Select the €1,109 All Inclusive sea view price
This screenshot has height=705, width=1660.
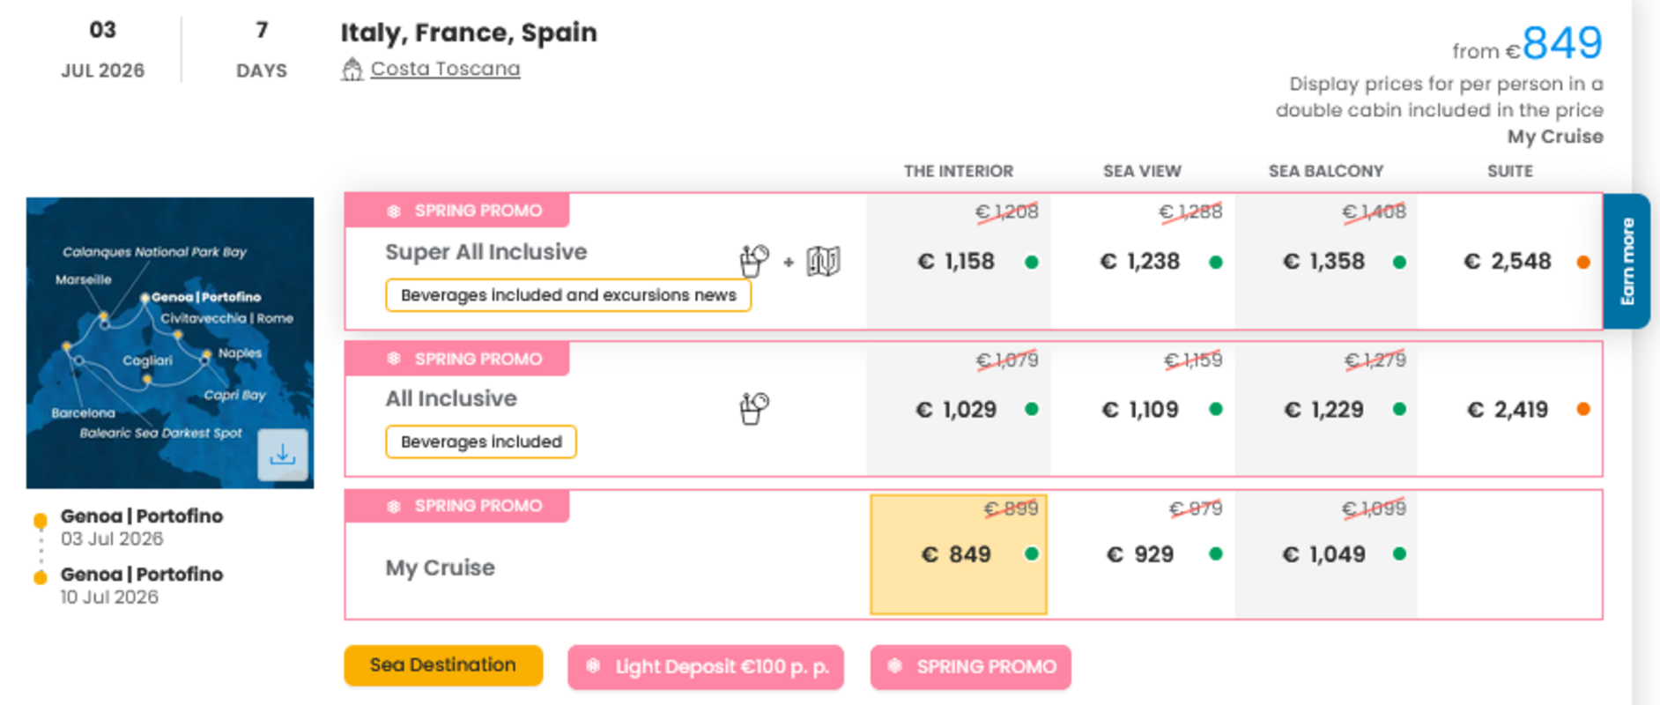tap(1141, 410)
